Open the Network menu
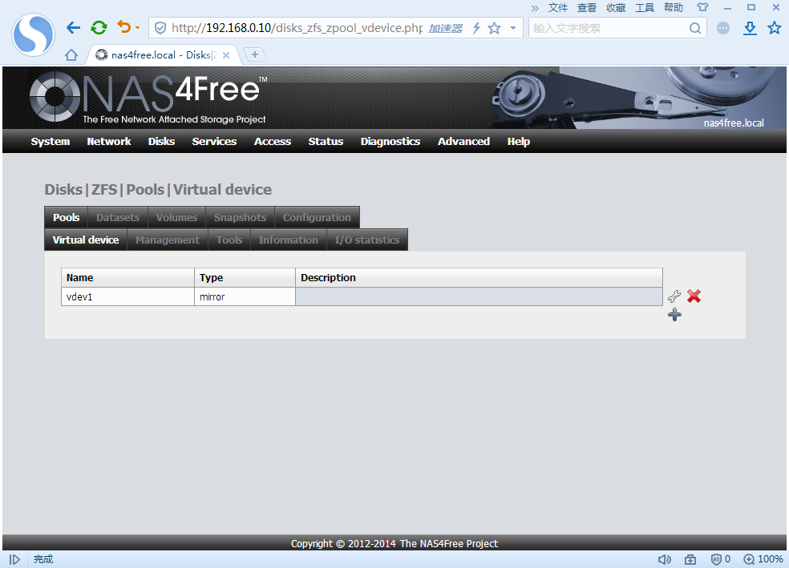The width and height of the screenshot is (789, 568). pos(109,141)
